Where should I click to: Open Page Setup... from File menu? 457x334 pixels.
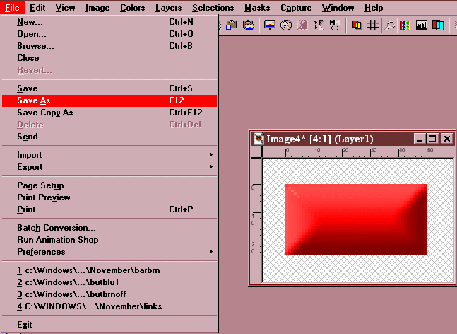109,185
